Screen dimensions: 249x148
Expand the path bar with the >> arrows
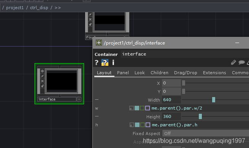(x=58, y=8)
